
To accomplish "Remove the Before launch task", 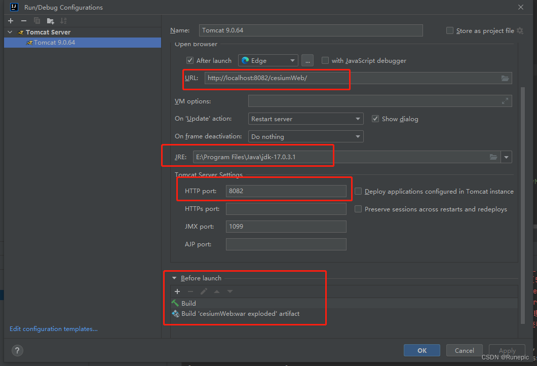I will pyautogui.click(x=190, y=291).
